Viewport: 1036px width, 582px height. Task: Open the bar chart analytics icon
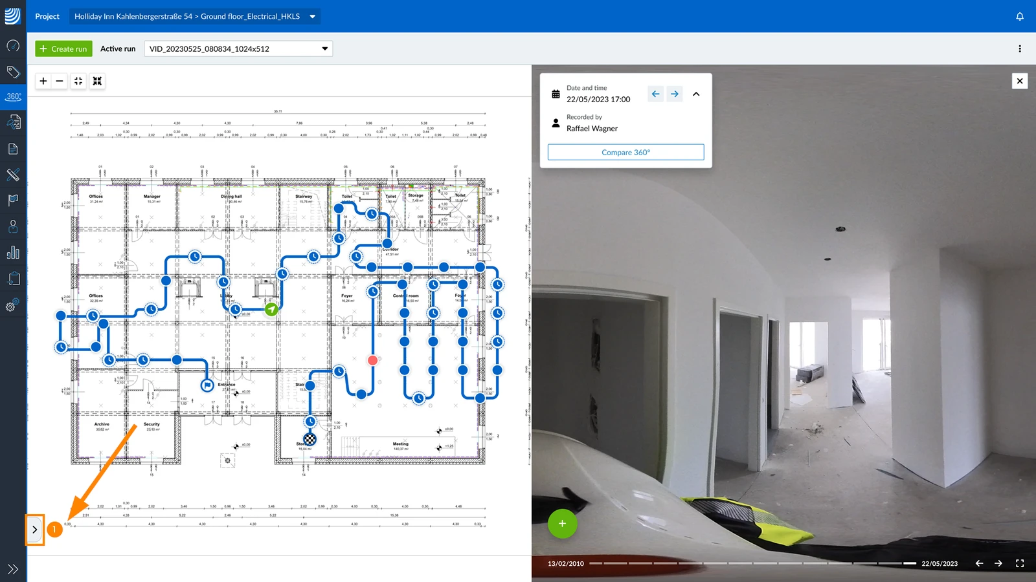pos(13,252)
